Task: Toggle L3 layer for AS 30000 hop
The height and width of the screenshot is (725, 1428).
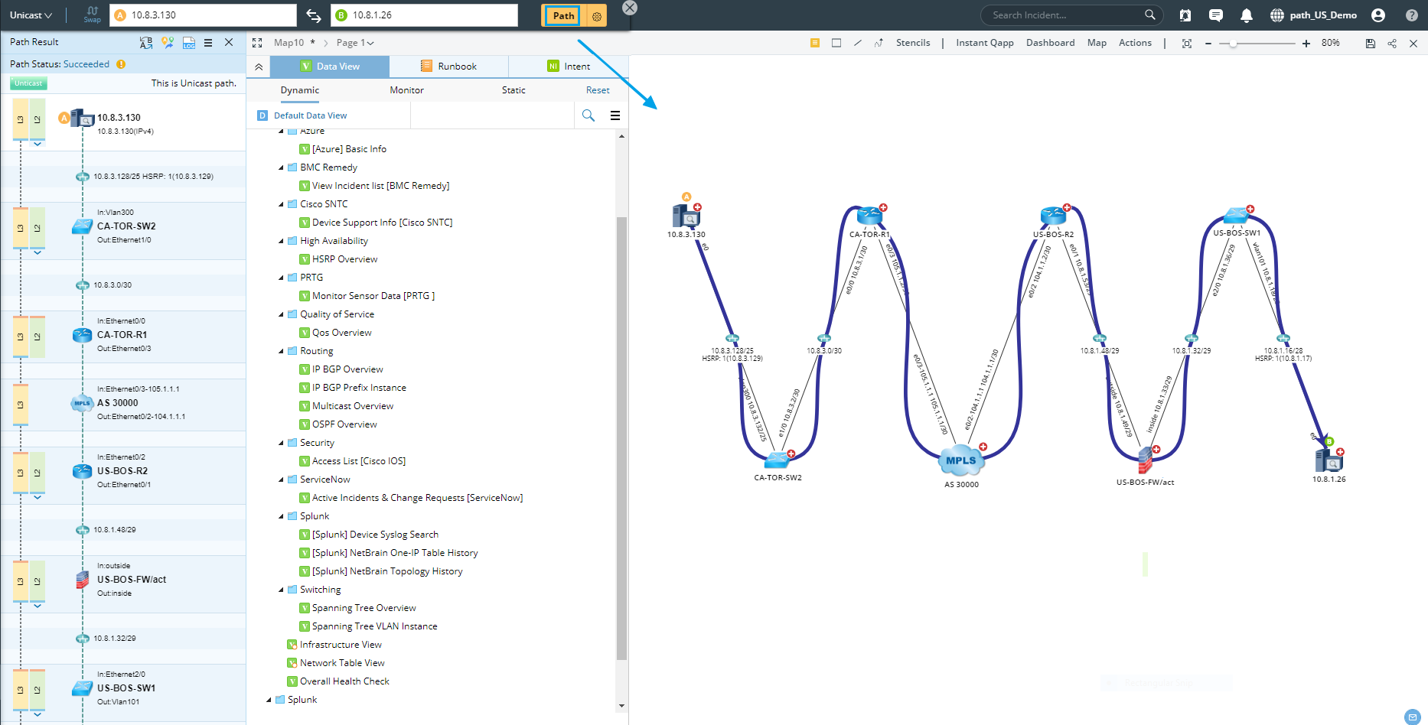Action: coord(21,405)
